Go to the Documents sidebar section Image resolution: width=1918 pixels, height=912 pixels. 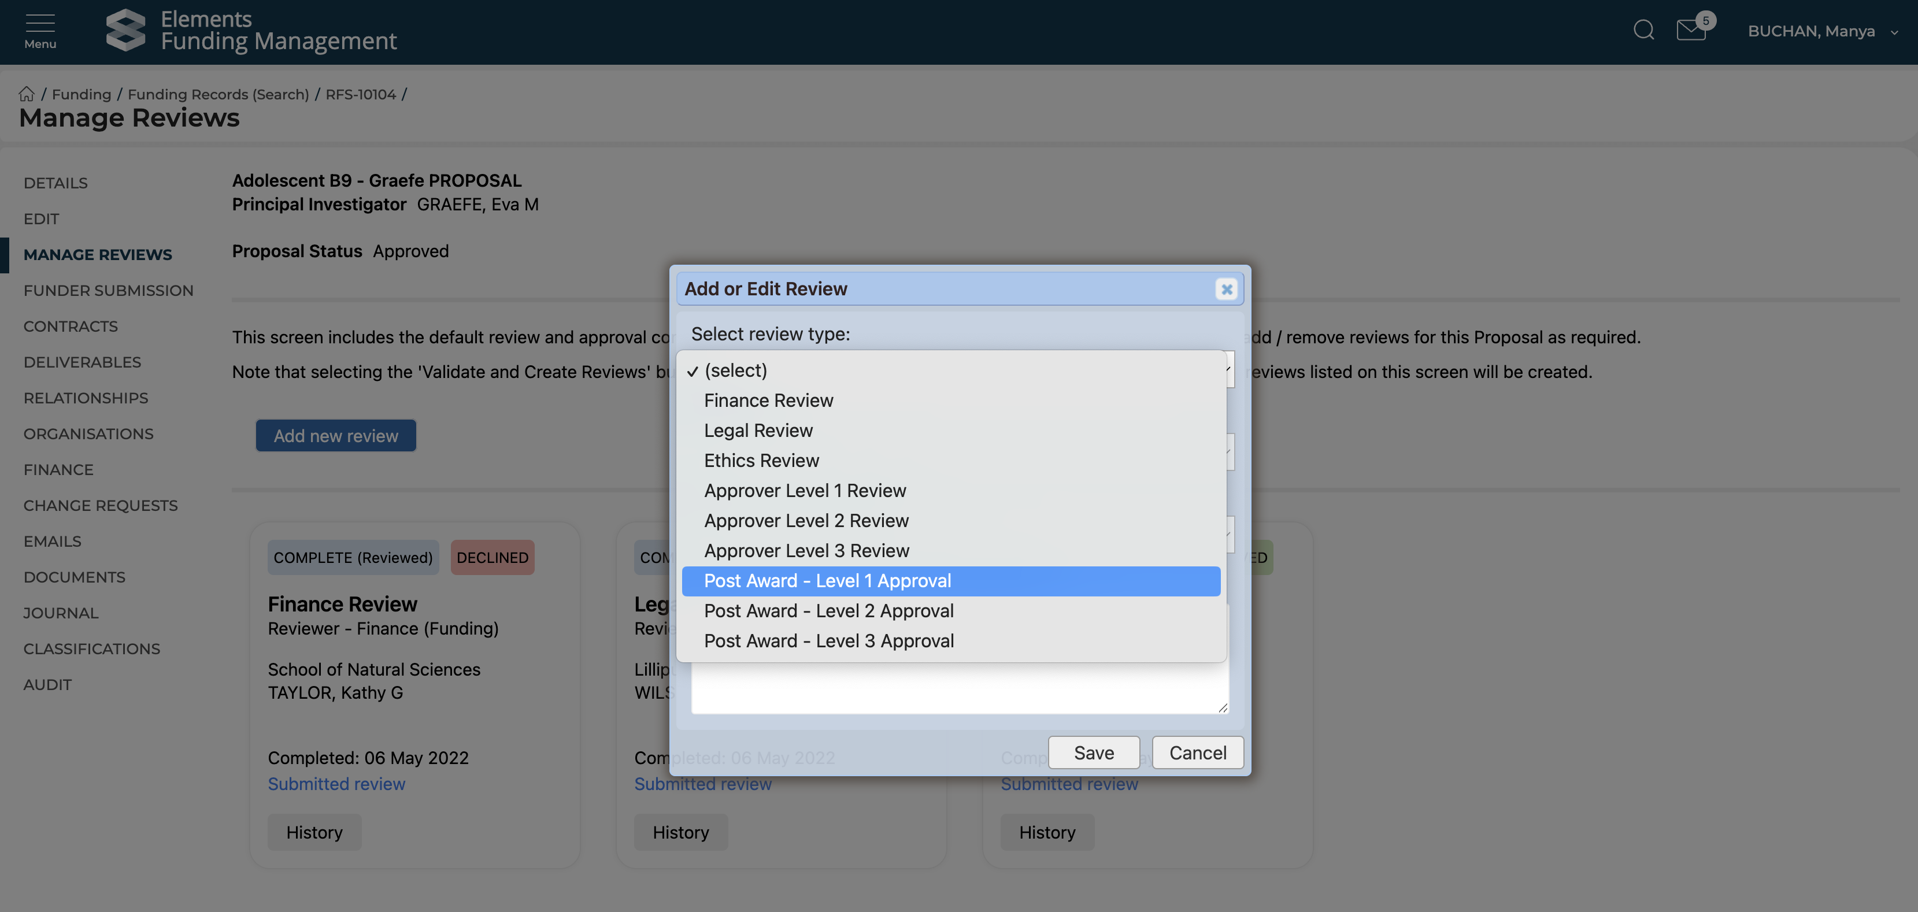(75, 577)
